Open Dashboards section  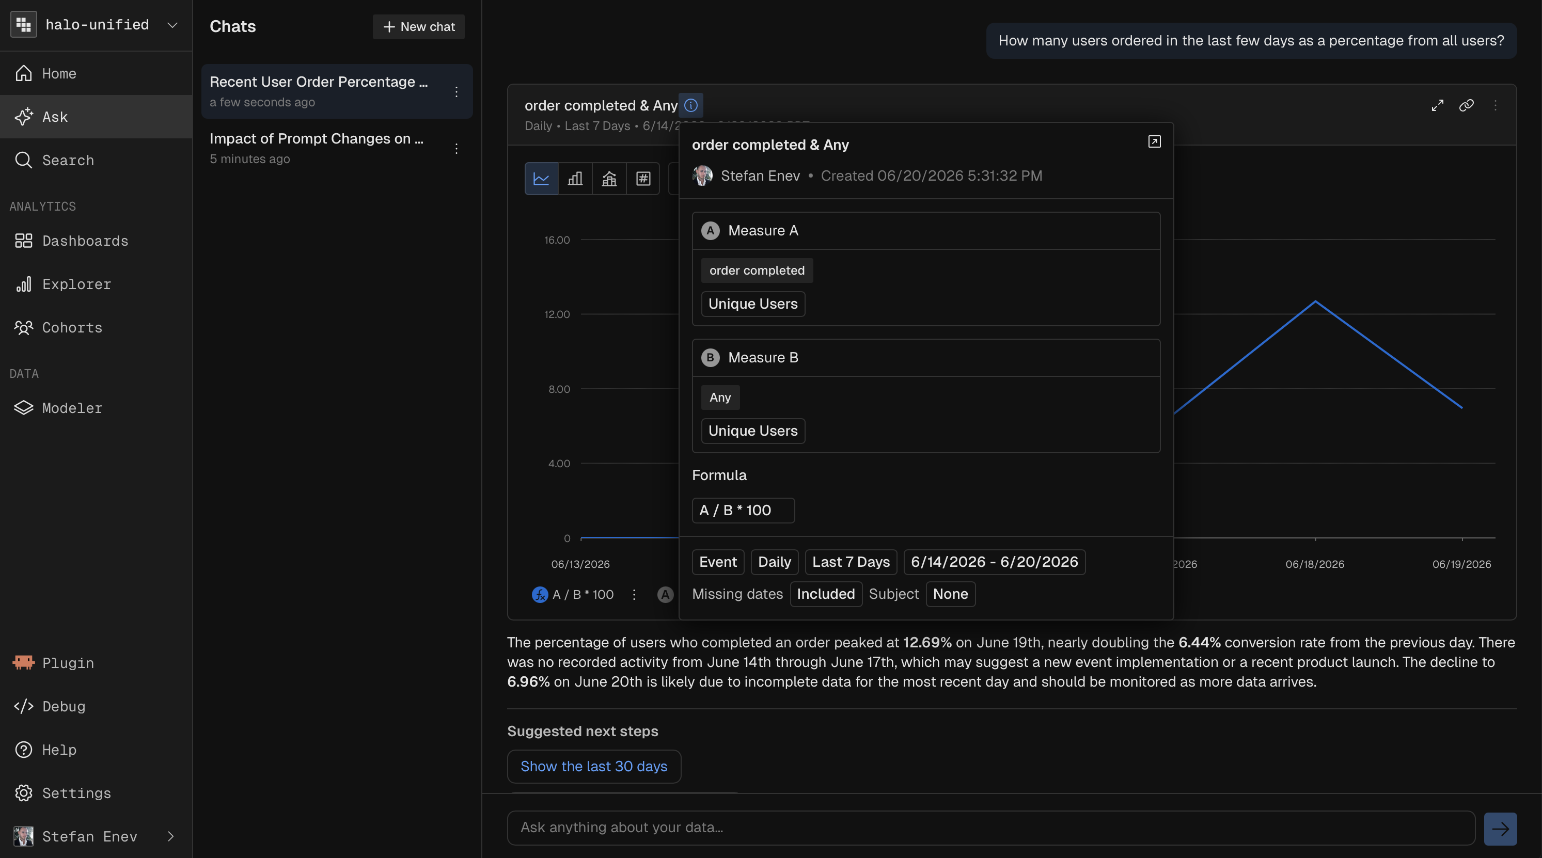96,241
